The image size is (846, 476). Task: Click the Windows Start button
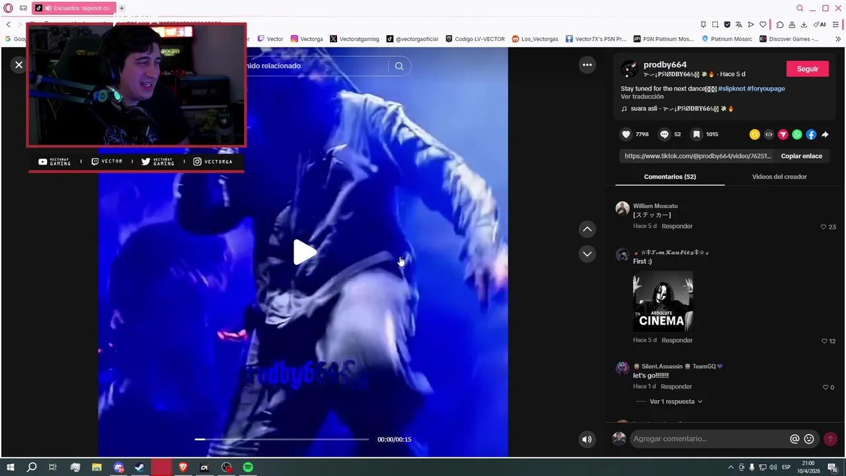[10, 467]
